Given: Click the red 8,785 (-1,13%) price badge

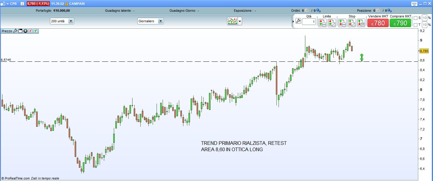Looking at the screenshot, I should (38, 4).
